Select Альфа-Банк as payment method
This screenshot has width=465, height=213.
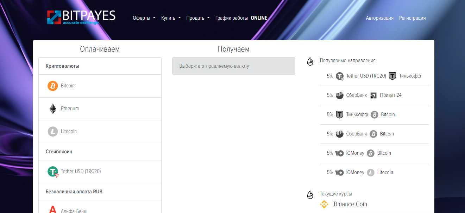(100, 207)
